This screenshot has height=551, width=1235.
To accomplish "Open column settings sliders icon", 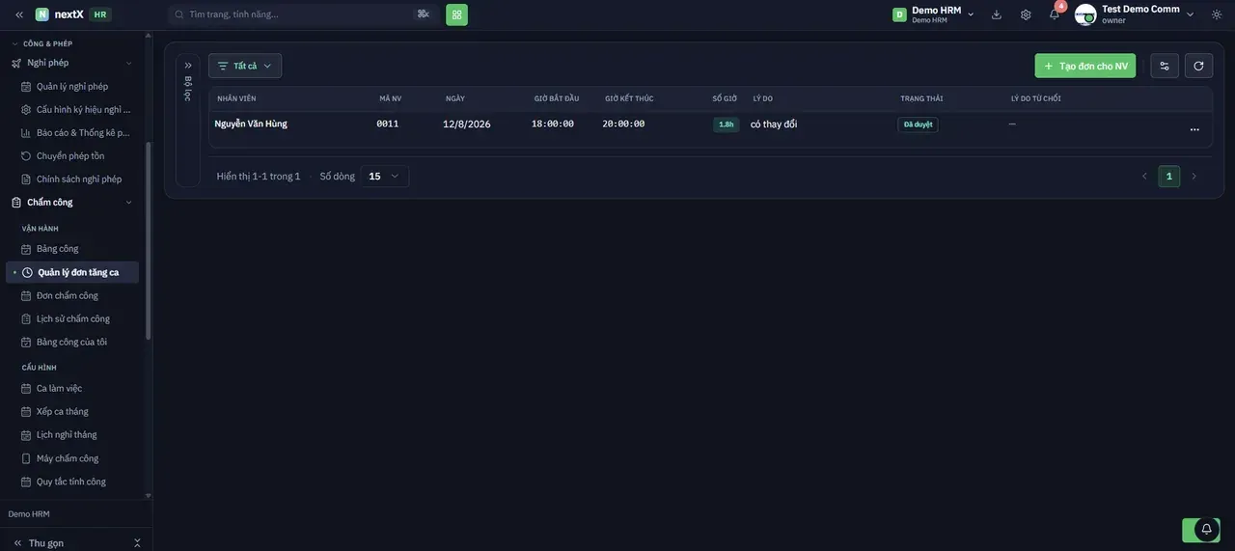I will 1165,66.
